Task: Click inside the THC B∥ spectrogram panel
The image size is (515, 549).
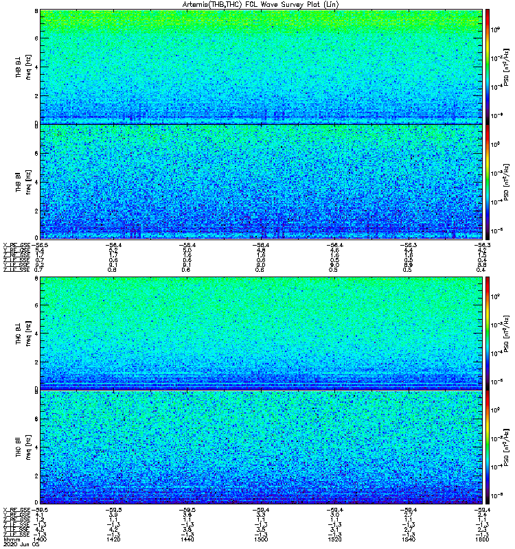Action: pyautogui.click(x=261, y=447)
